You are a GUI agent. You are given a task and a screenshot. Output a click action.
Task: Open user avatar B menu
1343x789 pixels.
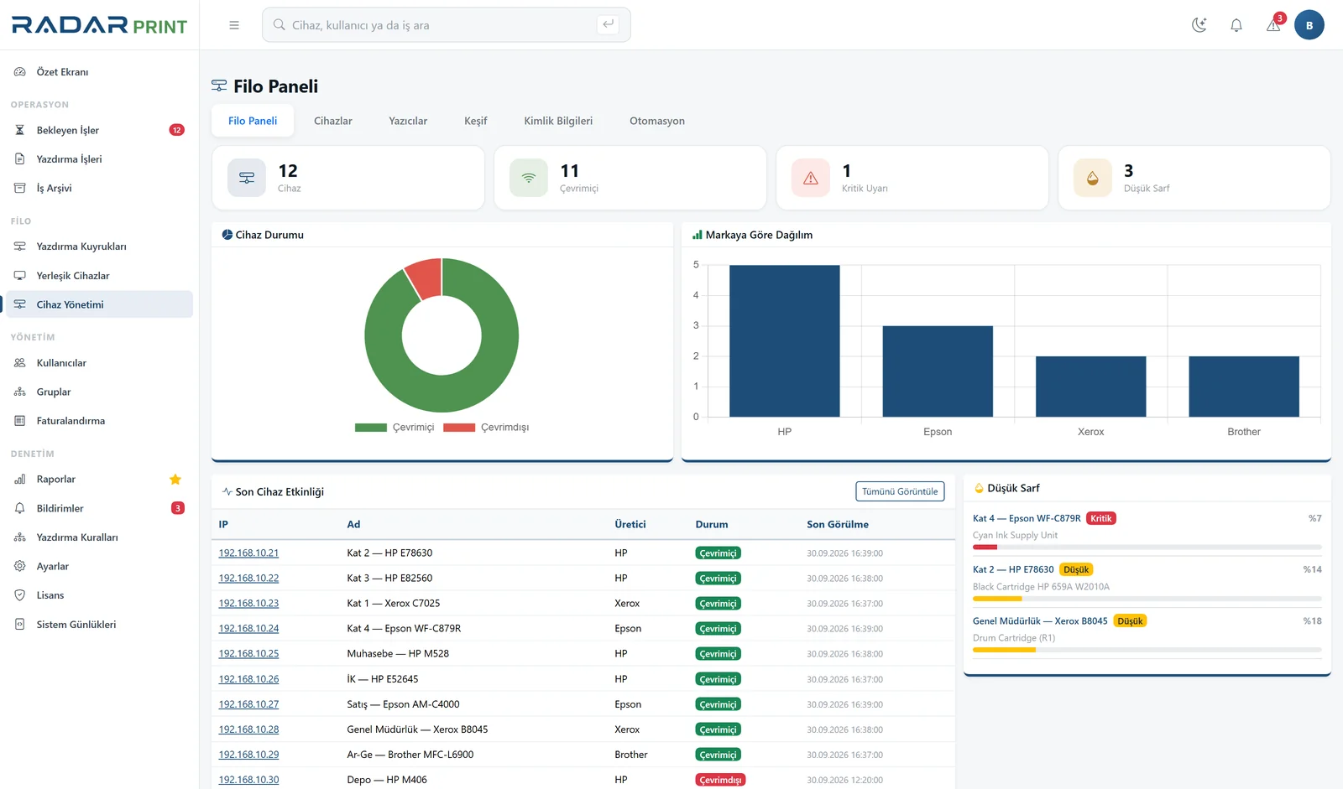pyautogui.click(x=1309, y=25)
